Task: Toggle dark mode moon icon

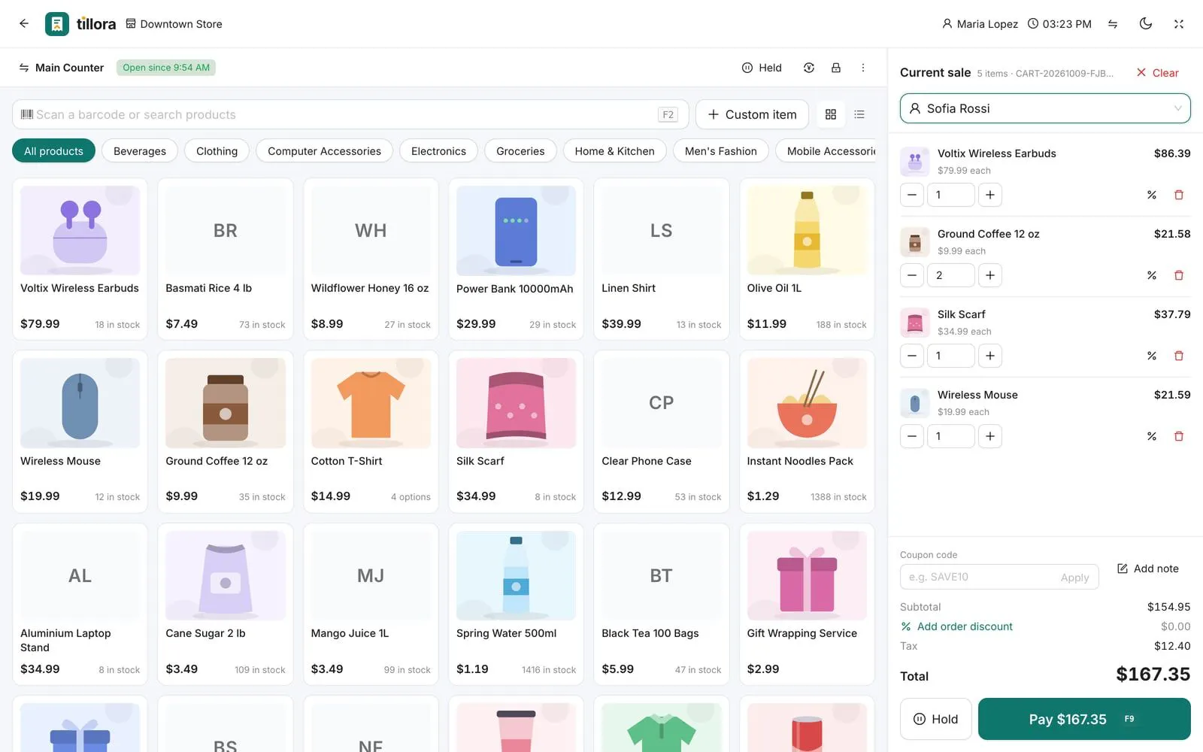Action: pos(1146,24)
